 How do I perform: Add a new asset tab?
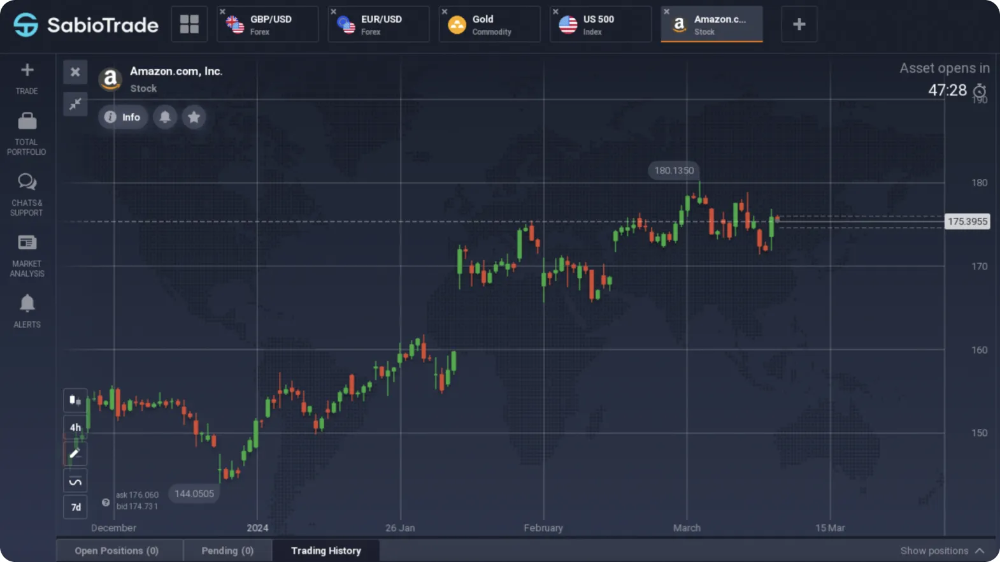[799, 24]
